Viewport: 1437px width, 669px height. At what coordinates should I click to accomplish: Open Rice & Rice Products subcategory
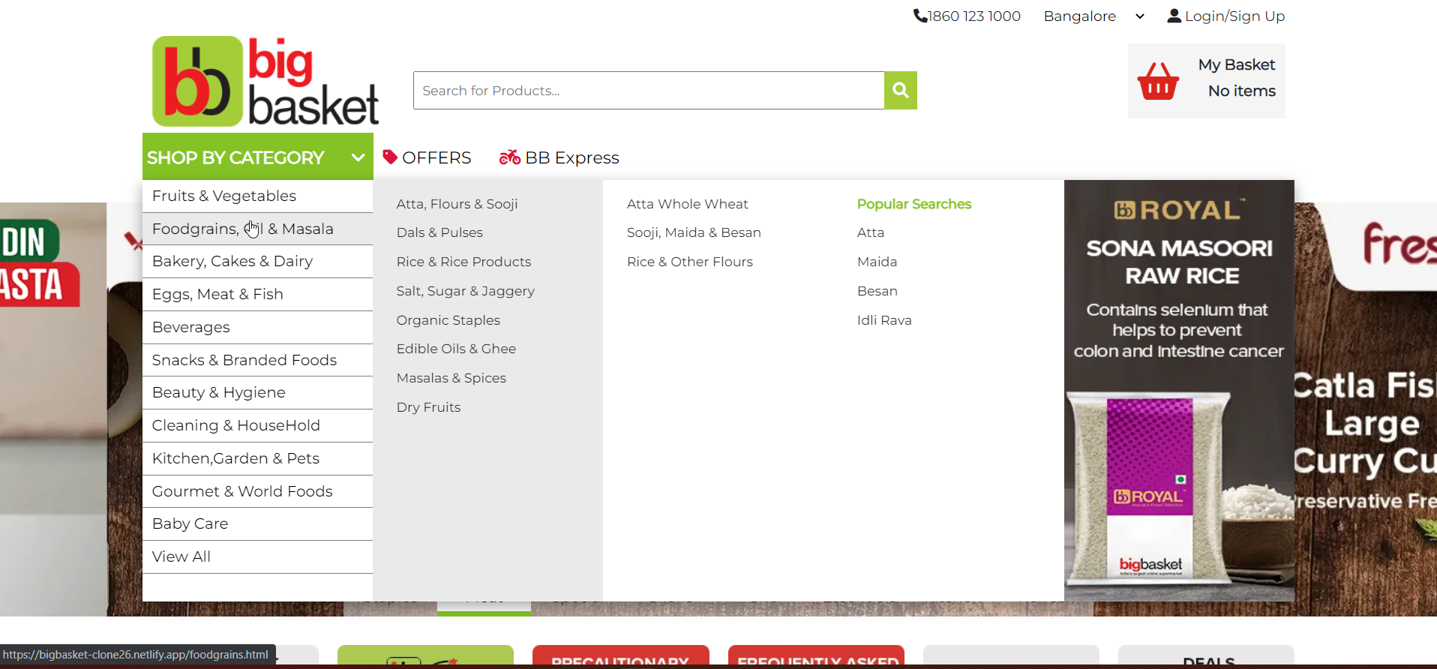[463, 262]
